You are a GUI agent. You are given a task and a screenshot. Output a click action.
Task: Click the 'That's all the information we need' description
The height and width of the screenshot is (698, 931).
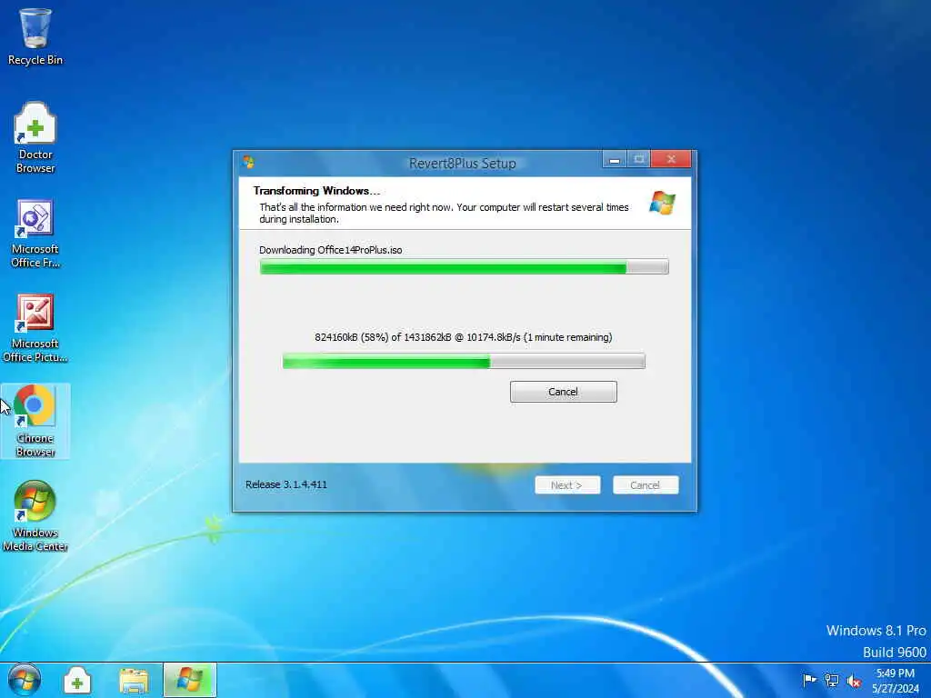(444, 213)
